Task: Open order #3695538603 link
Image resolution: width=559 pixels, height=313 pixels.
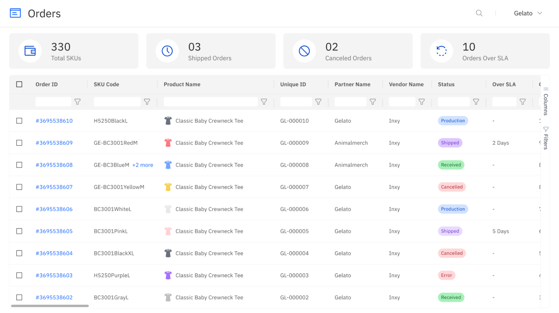Action: (x=54, y=275)
